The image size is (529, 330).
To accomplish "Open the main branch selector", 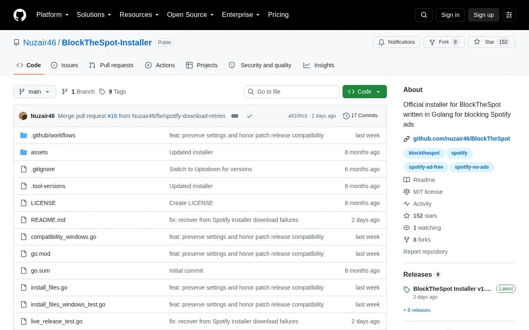I will 35,92.
